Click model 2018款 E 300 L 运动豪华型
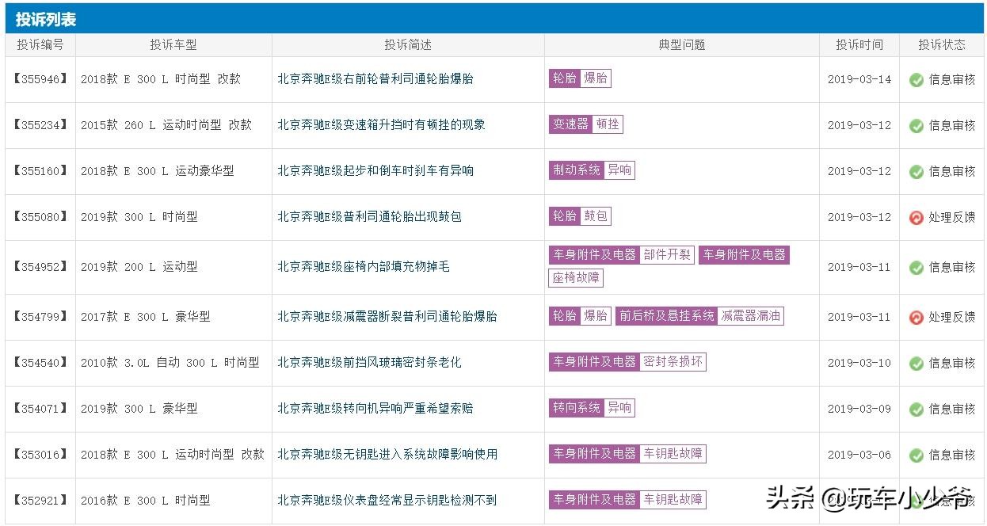Viewport: 987px width, 526px height. click(158, 171)
